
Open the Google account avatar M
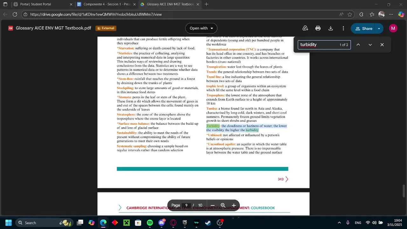(x=393, y=28)
